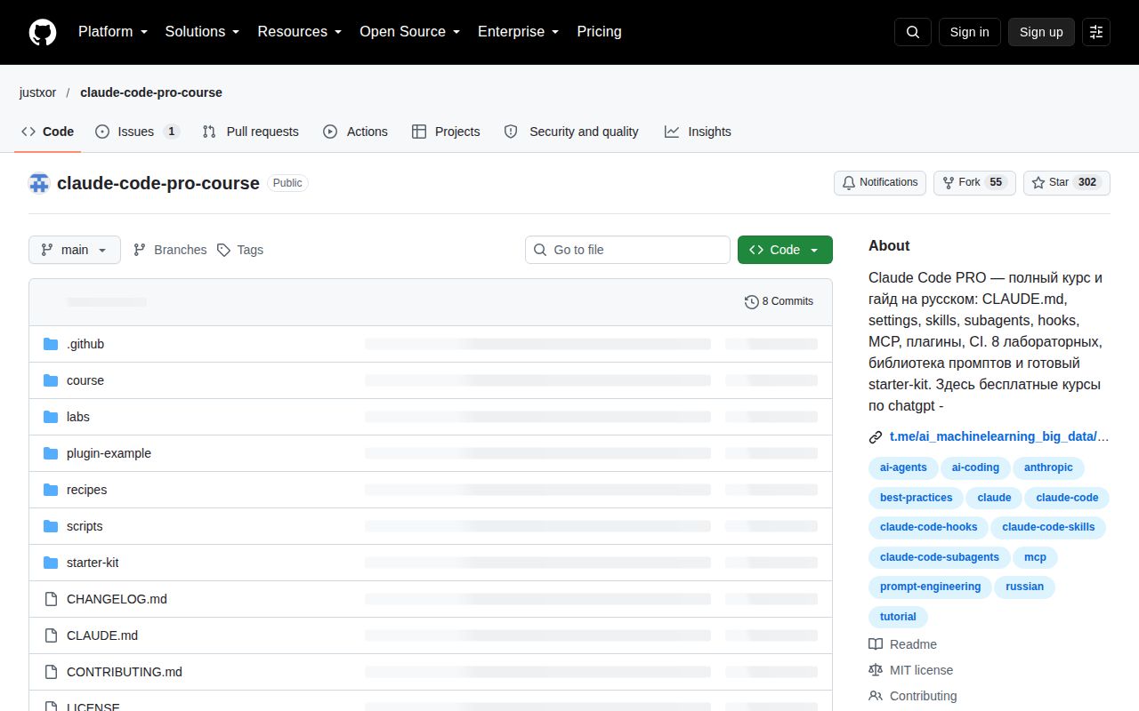Expand the Solutions menu

[x=203, y=32]
